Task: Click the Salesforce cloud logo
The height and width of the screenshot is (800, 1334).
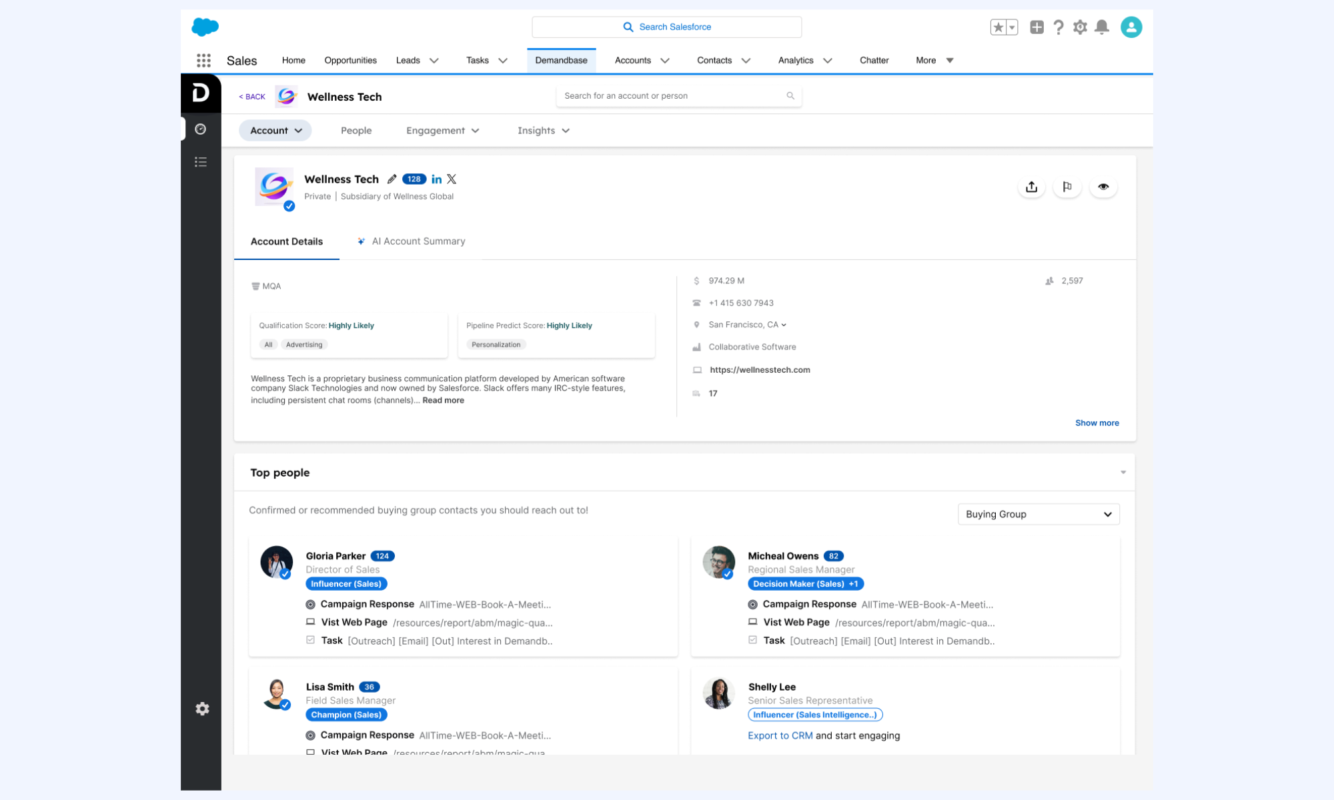Action: [x=205, y=27]
